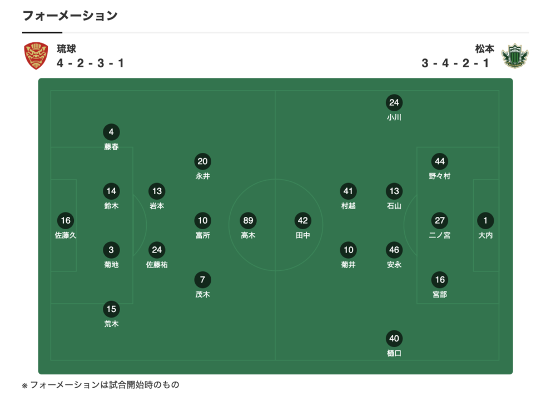Image resolution: width=556 pixels, height=401 pixels.
Task: Click Ryukyu player number 15 荒木
Action: click(111, 309)
